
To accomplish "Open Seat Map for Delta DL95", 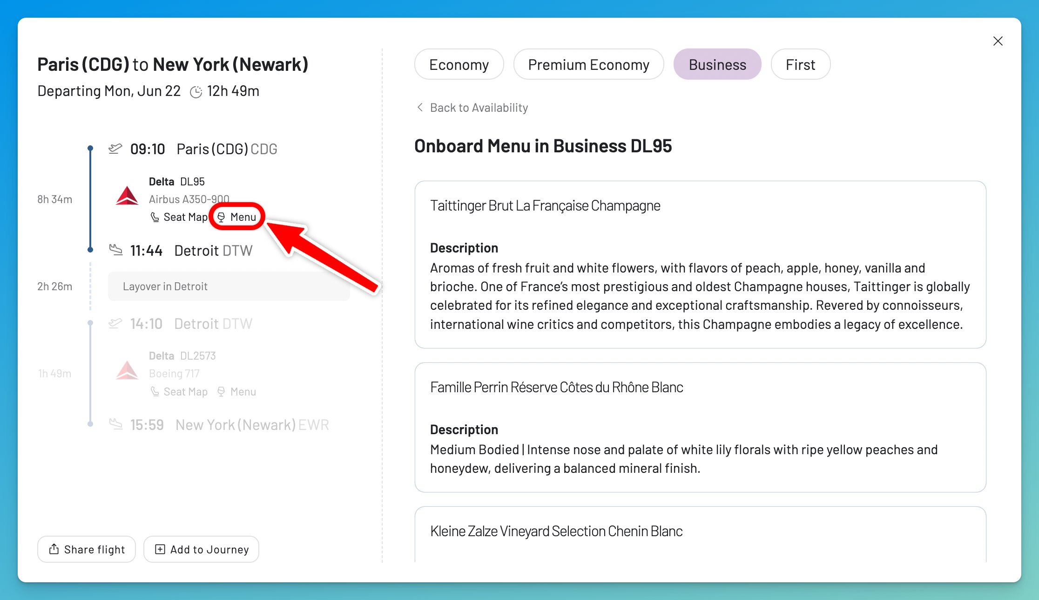I will pos(179,217).
